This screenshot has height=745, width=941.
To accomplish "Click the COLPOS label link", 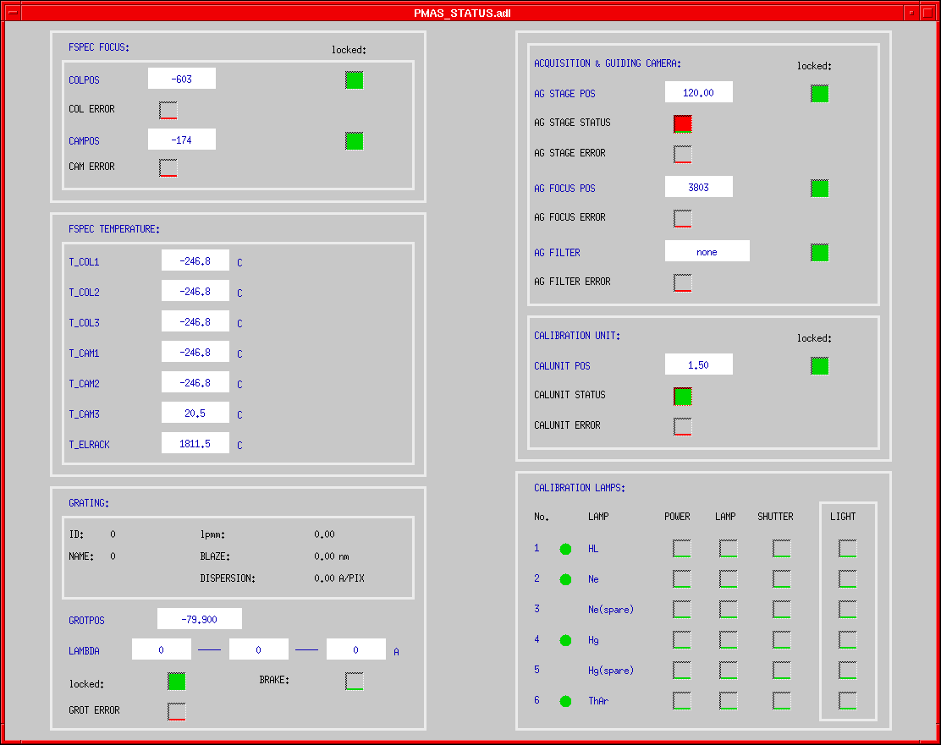I will (x=84, y=80).
